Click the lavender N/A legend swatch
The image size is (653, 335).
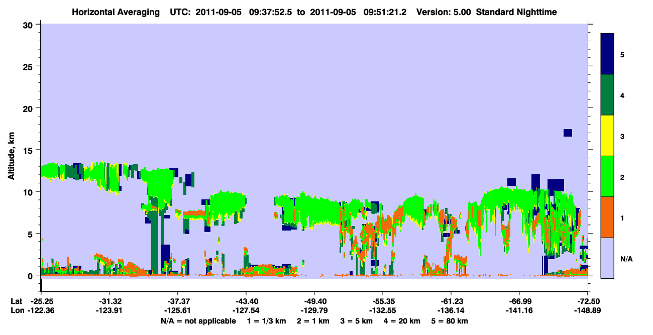pyautogui.click(x=607, y=258)
